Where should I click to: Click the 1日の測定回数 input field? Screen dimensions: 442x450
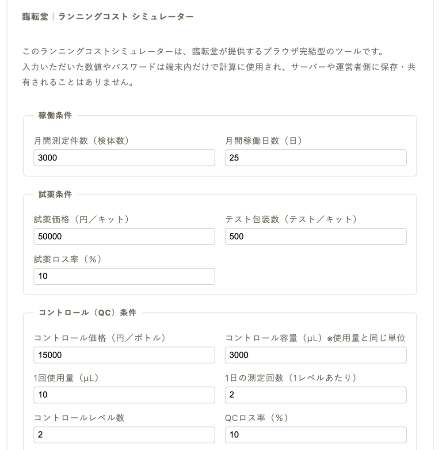315,395
